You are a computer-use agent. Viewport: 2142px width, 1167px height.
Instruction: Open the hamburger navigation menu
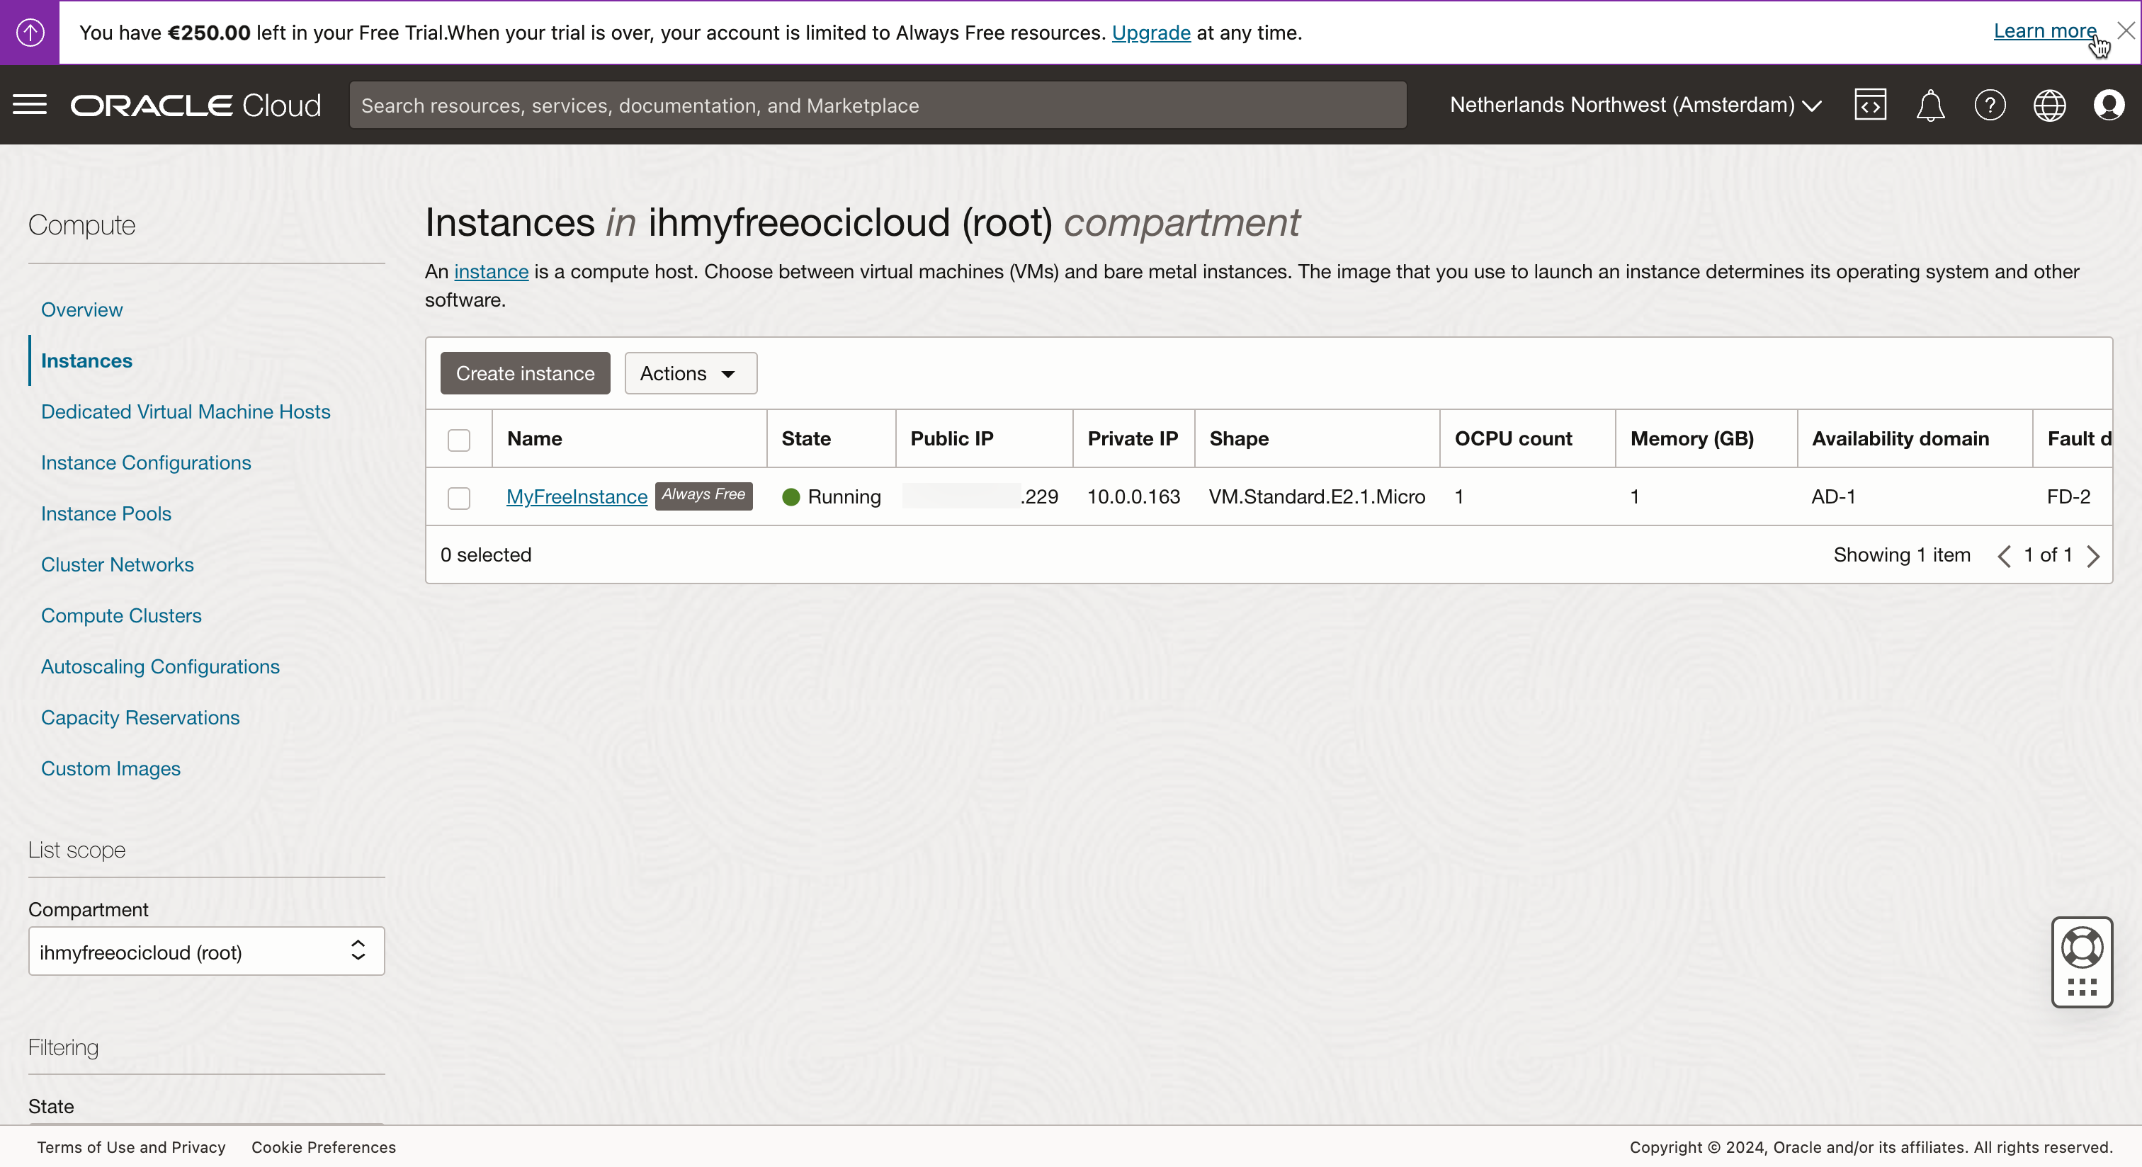[x=30, y=105]
